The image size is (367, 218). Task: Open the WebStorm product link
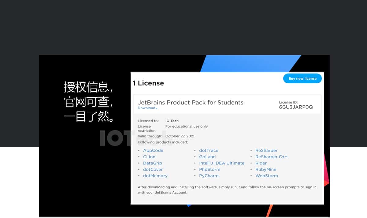pyautogui.click(x=267, y=176)
